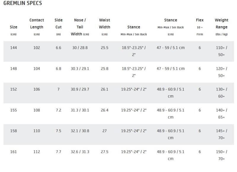This screenshot has width=237, height=172.
Task: Click the 32.6 / 31.3 nose tail value
Action: click(80, 152)
